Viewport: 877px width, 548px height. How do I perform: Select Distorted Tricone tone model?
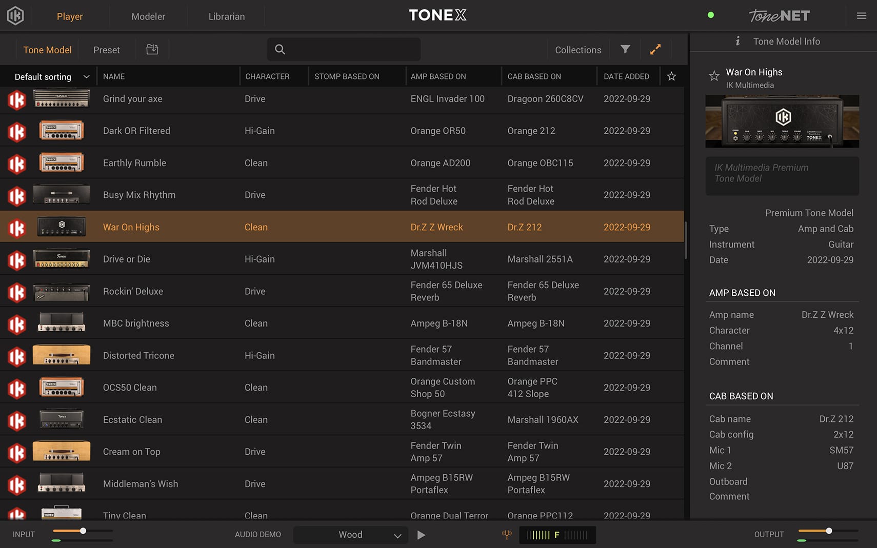(342, 355)
